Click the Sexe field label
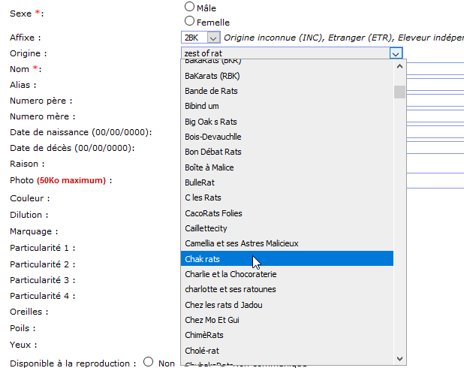Viewport: 464px width, 380px height. tap(26, 14)
